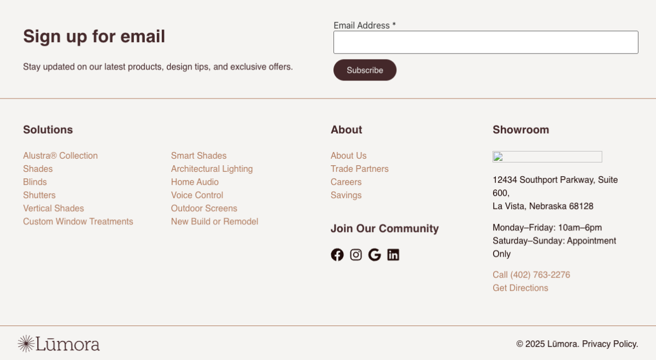Open the LinkedIn social icon
Screen dimensions: 656x360
(393, 255)
